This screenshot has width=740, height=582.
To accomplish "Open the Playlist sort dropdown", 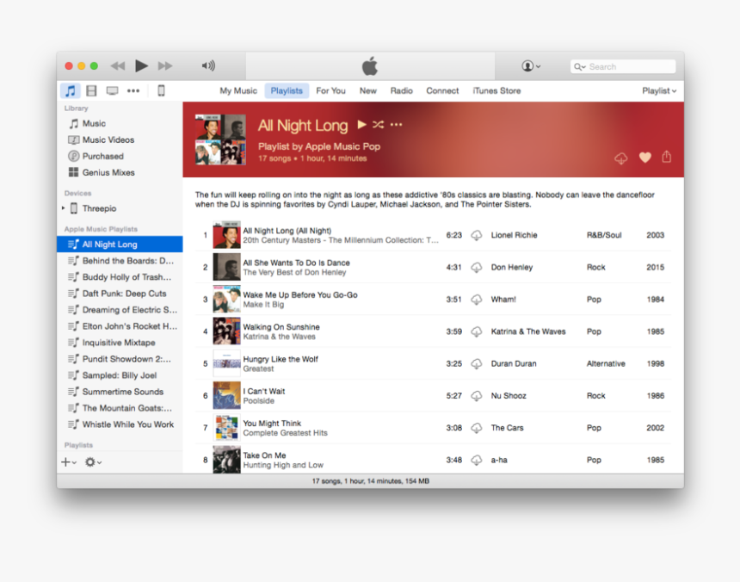I will 659,90.
